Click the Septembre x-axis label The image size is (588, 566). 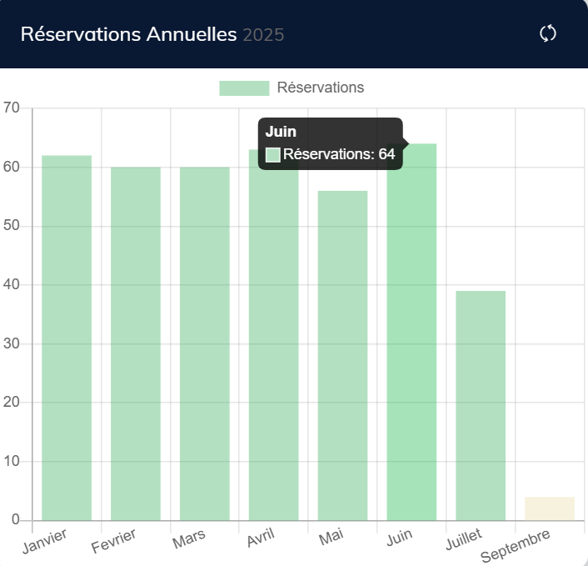516,546
